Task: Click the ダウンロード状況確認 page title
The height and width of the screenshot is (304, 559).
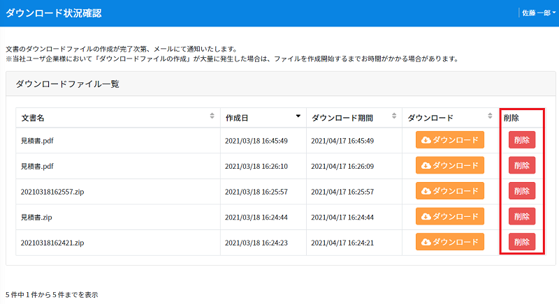Action: [54, 13]
